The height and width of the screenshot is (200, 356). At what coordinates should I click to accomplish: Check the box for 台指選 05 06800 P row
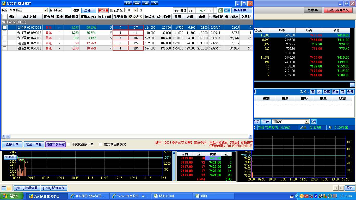(4, 27)
